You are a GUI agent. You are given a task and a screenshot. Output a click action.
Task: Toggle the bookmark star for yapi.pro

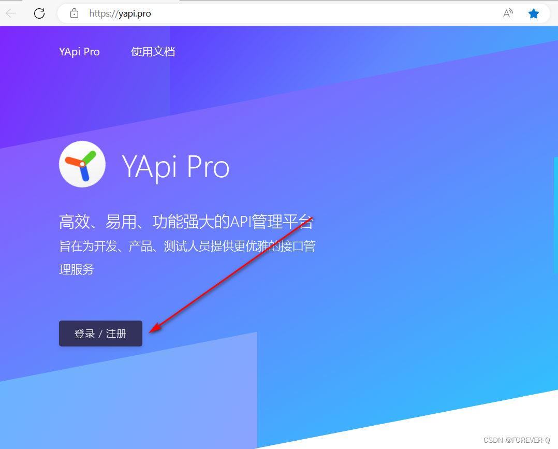pyautogui.click(x=534, y=13)
